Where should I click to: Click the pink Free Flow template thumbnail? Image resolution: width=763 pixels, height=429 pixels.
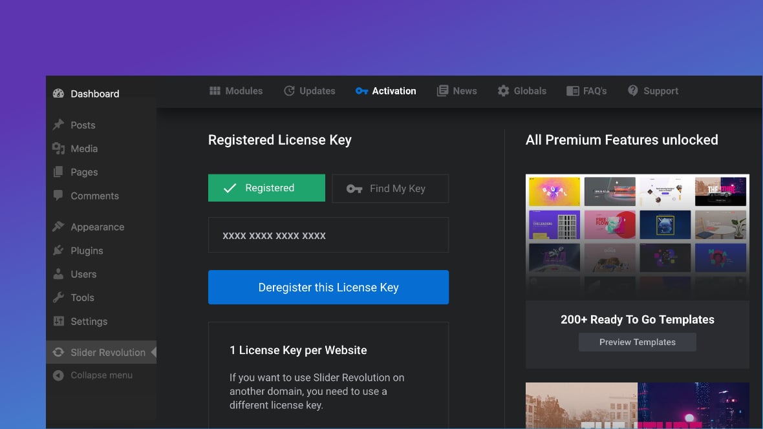point(610,224)
